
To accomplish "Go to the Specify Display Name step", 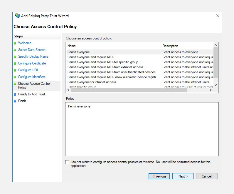I will click(33, 57).
